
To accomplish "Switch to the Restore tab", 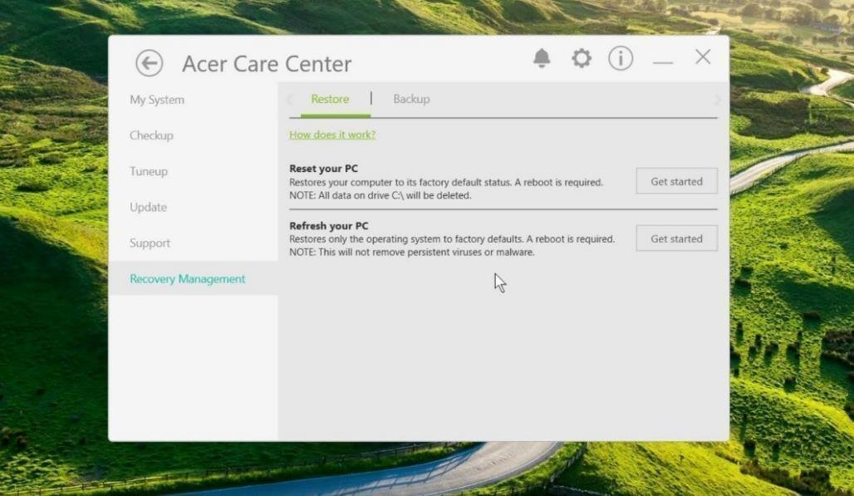I will click(330, 99).
